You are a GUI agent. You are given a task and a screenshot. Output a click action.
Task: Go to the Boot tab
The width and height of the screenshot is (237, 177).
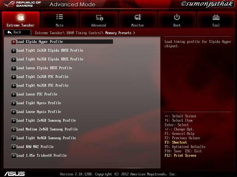coord(177,20)
